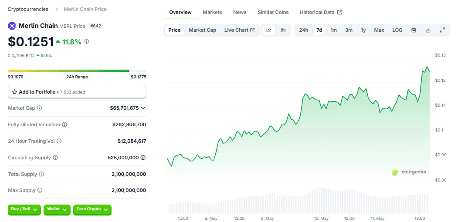Switch to candlestick chart view icon

pyautogui.click(x=283, y=30)
